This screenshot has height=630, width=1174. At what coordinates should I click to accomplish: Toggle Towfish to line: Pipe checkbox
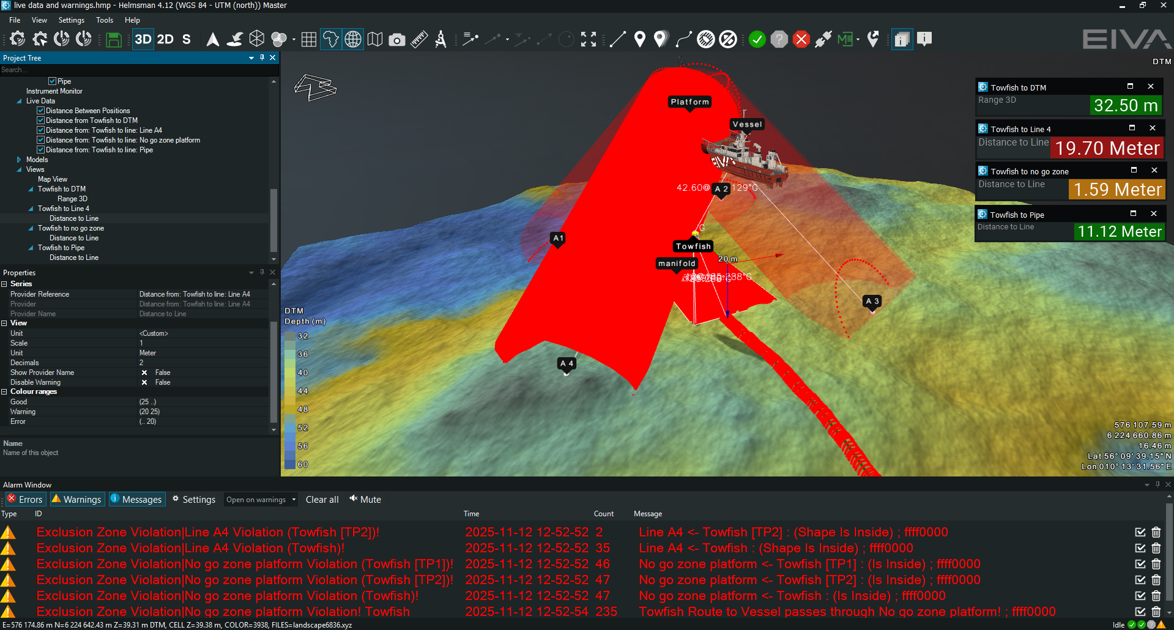[x=41, y=150]
